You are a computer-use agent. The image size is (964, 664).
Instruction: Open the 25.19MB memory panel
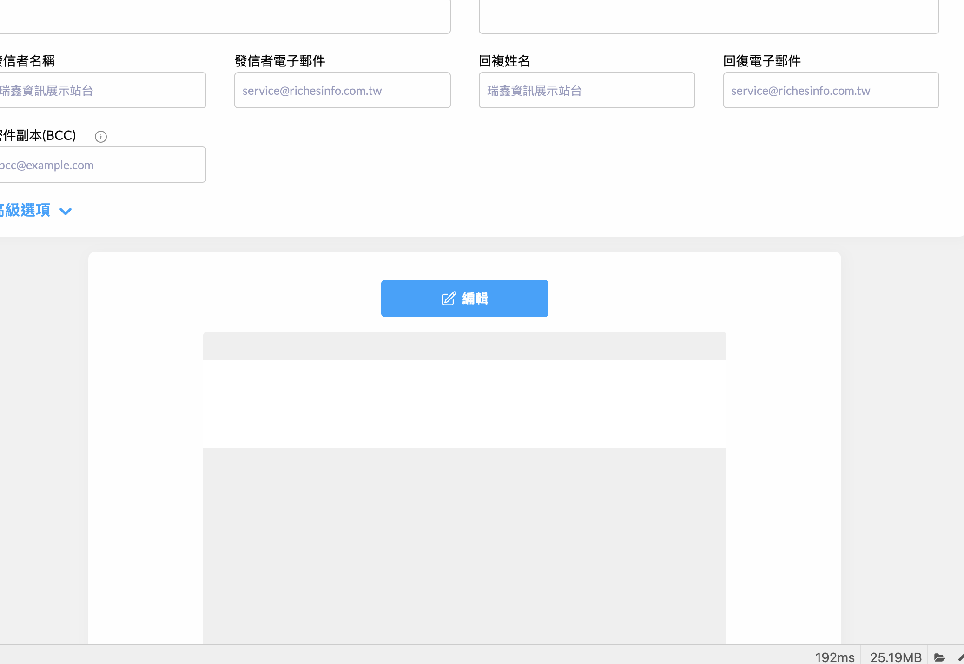895,657
